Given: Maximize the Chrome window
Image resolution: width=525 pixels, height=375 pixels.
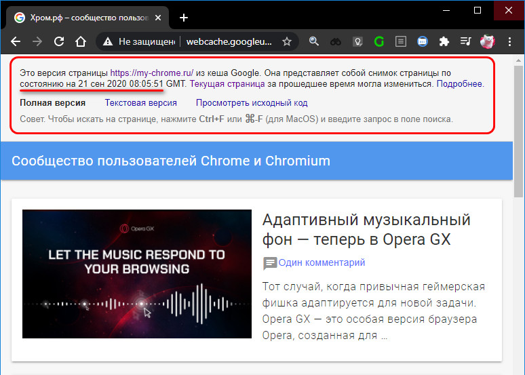Looking at the screenshot, I should [x=478, y=10].
